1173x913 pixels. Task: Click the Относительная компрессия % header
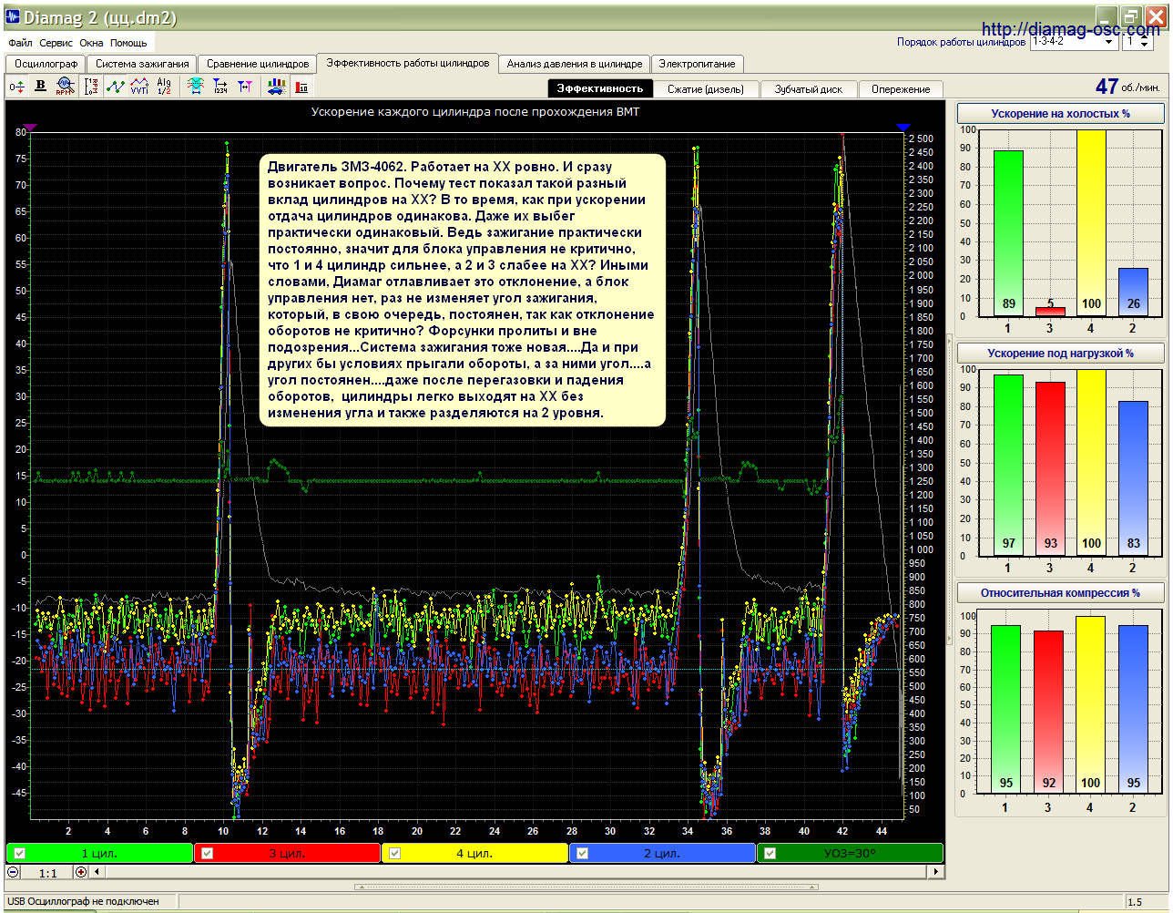pos(1060,593)
